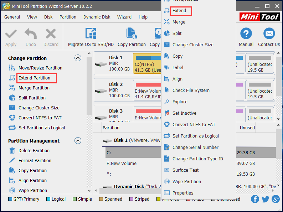Click disk map scrollbar down arrow
283x212 pixels.
pyautogui.click(x=278, y=119)
